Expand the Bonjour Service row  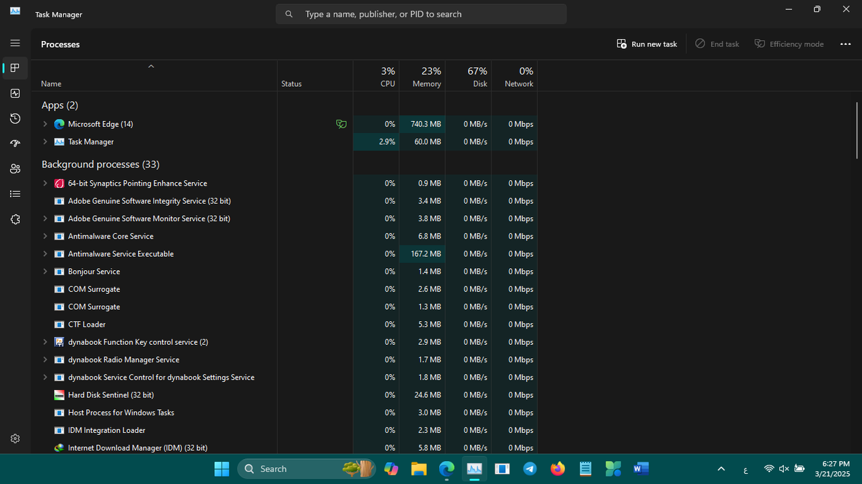pos(45,272)
